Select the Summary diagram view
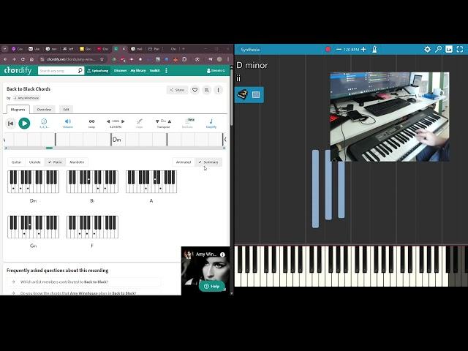Viewport: 468px width, 351px height. pyautogui.click(x=208, y=162)
